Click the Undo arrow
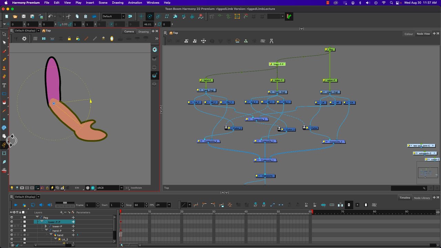 tap(50, 16)
